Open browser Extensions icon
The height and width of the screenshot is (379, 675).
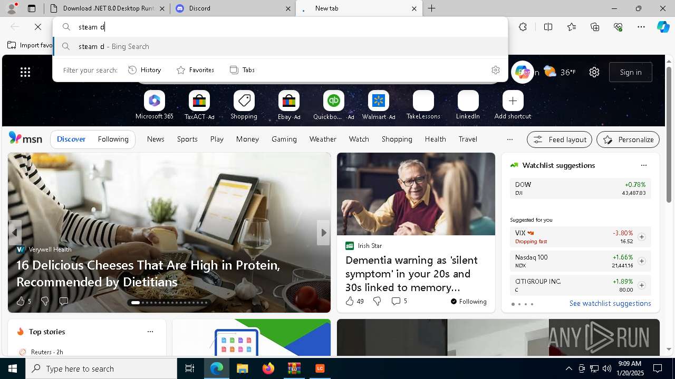click(x=523, y=27)
